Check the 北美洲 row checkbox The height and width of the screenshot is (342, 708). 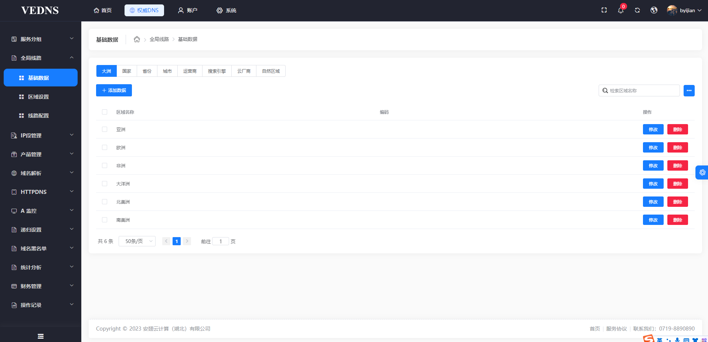(x=105, y=202)
